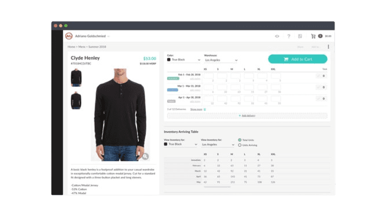The height and width of the screenshot is (216, 386).
Task: Click blue status badge under Mar 1 - Mar 31
Action: tap(172, 90)
